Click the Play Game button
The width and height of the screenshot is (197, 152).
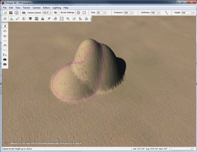click(16, 13)
